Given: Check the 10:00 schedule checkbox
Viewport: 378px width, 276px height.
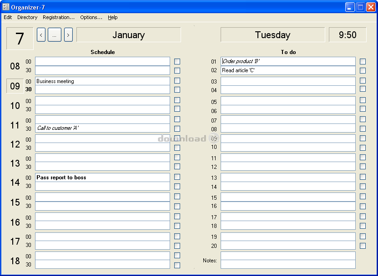Looking at the screenshot, I should point(177,100).
